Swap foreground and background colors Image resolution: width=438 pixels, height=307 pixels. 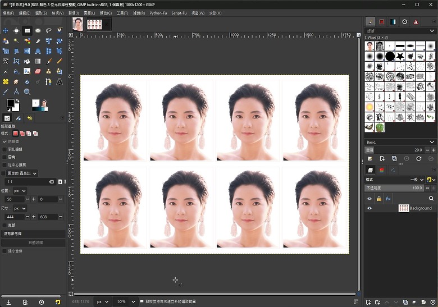pyautogui.click(x=17, y=100)
